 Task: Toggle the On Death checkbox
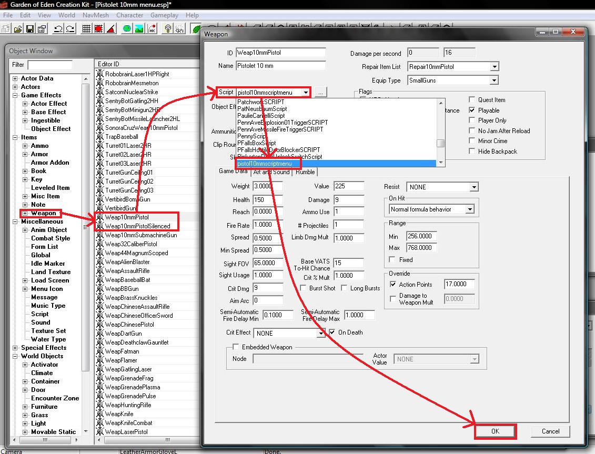tap(332, 332)
